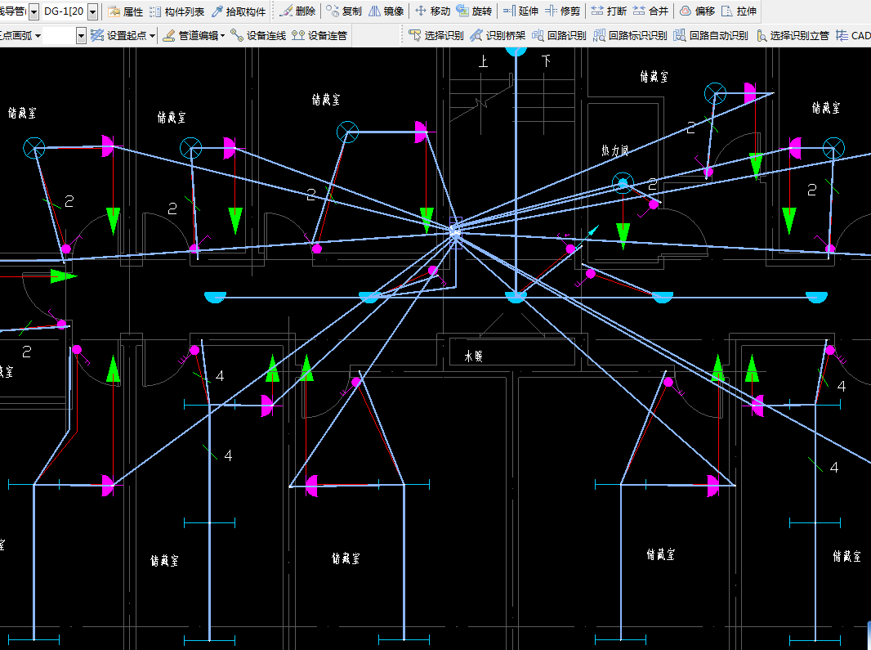Use the 镜像 mirror tool
871x650 pixels.
click(386, 11)
